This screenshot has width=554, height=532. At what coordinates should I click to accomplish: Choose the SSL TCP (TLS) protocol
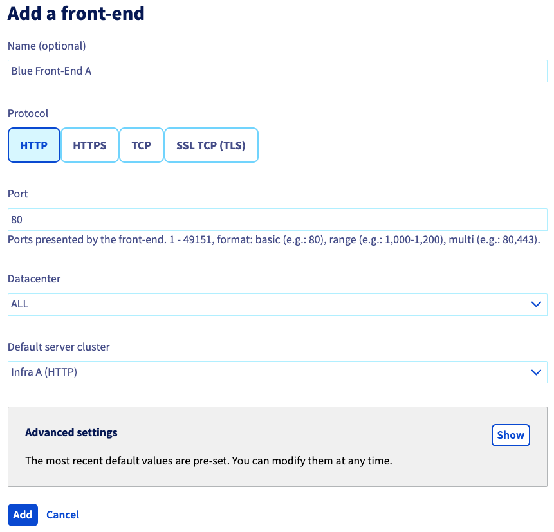tap(211, 145)
